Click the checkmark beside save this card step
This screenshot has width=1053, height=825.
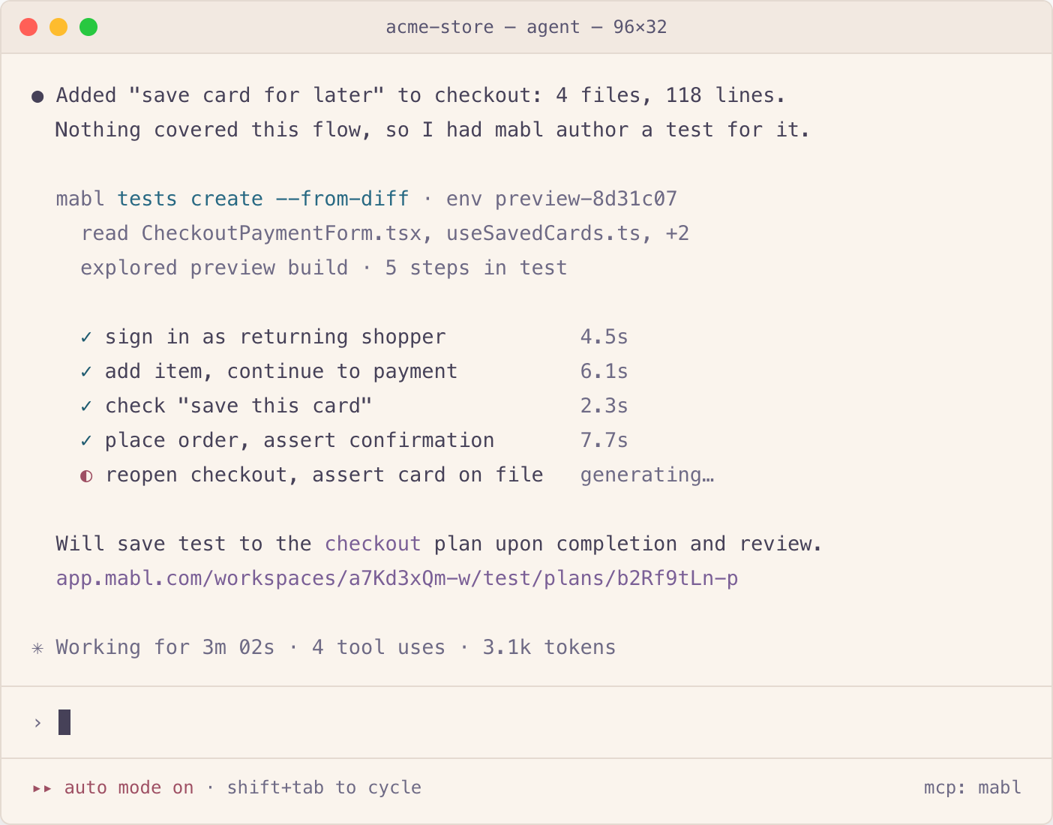tap(86, 406)
